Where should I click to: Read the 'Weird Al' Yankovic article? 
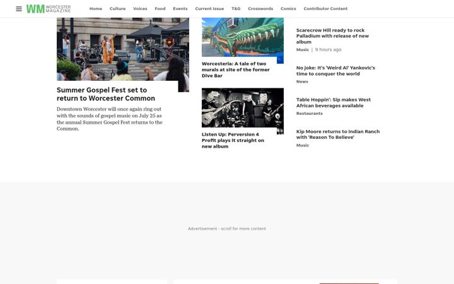(335, 71)
